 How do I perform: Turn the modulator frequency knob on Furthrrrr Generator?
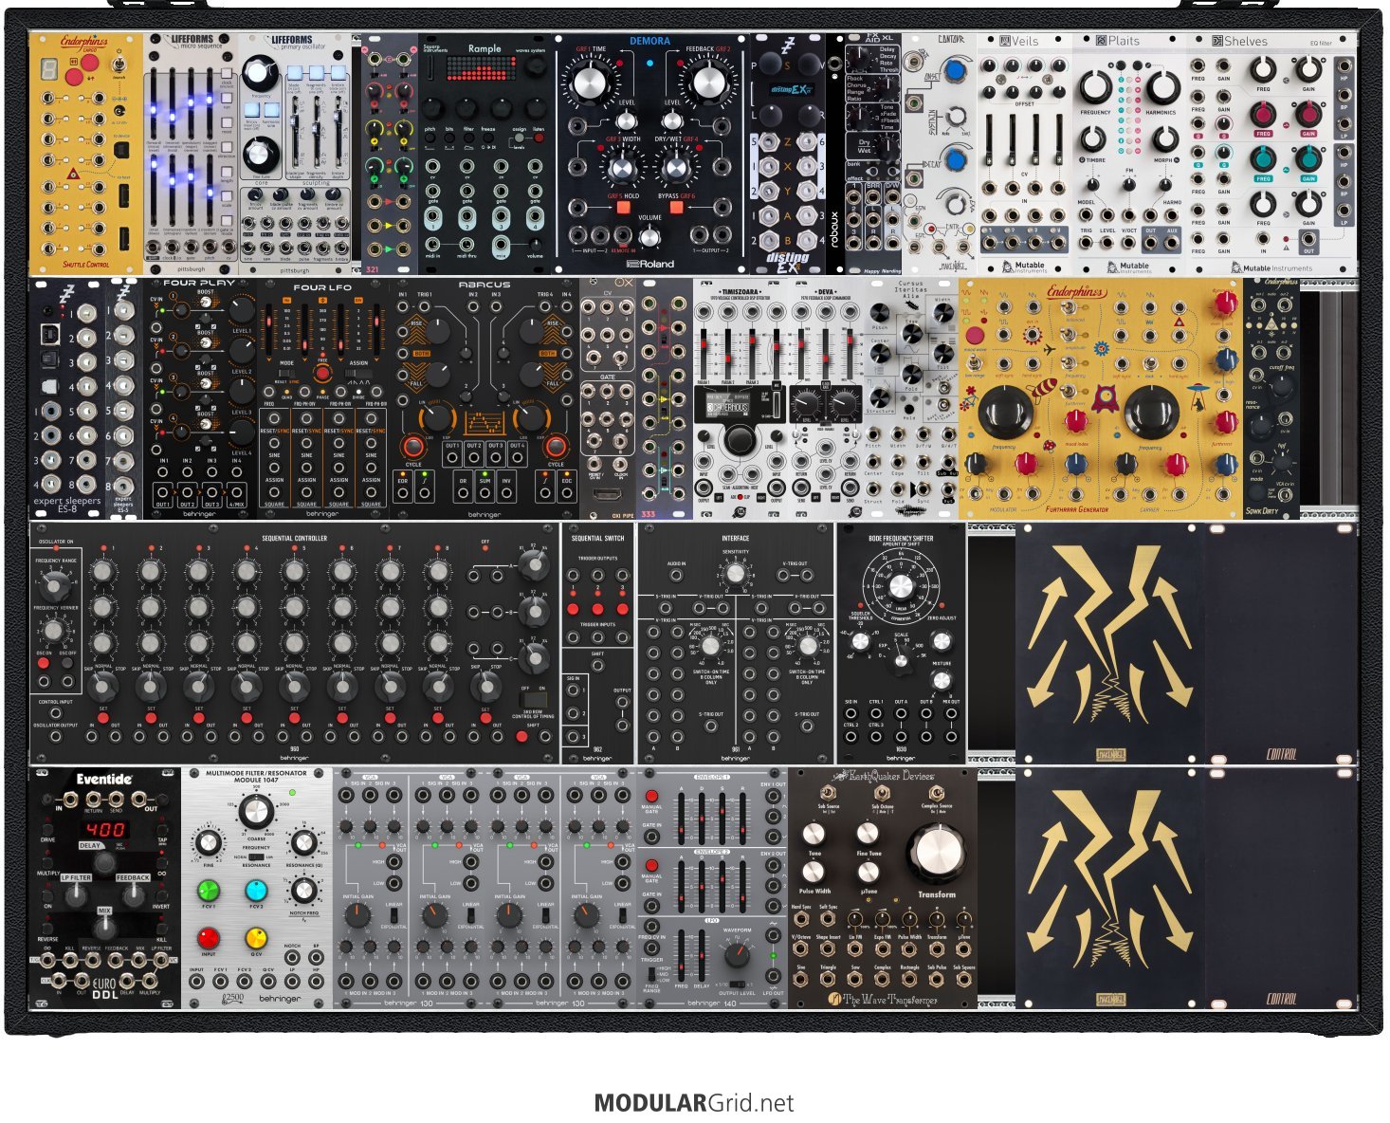(1005, 412)
